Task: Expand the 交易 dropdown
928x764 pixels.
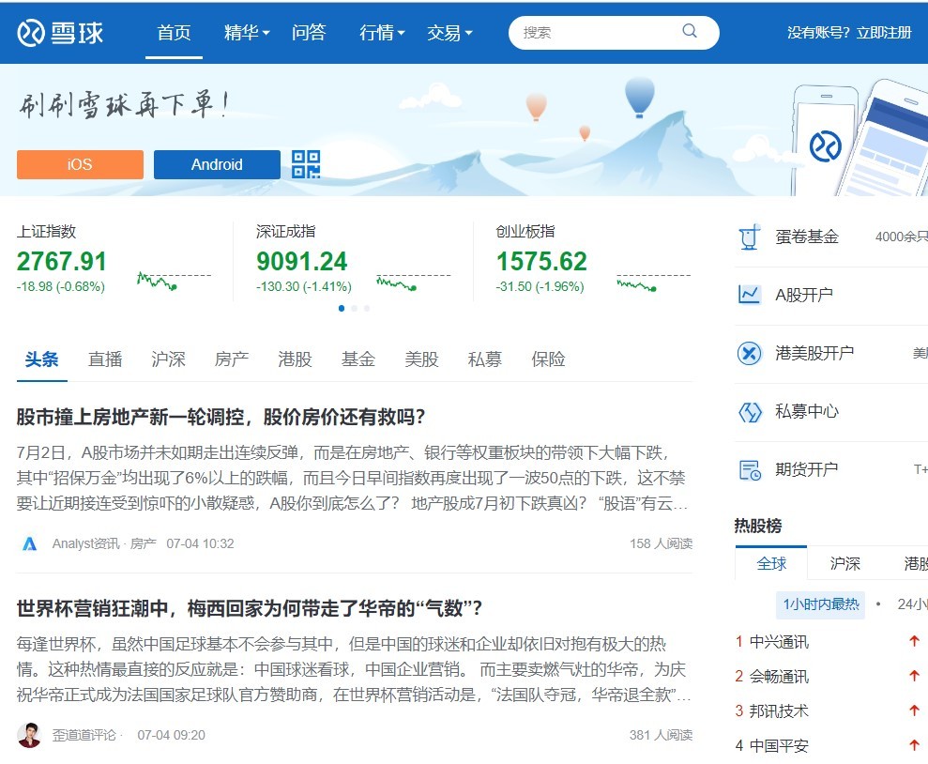Action: click(x=445, y=32)
